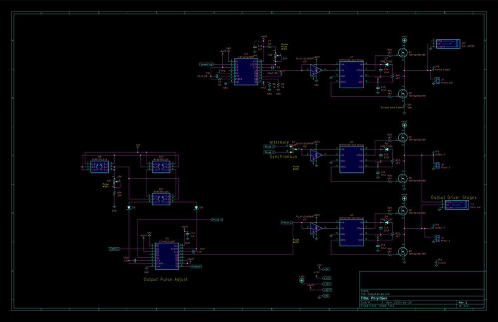Click the VortexFreq input label
Image resolution: width=498 pixels, height=322 pixels.
207,64
